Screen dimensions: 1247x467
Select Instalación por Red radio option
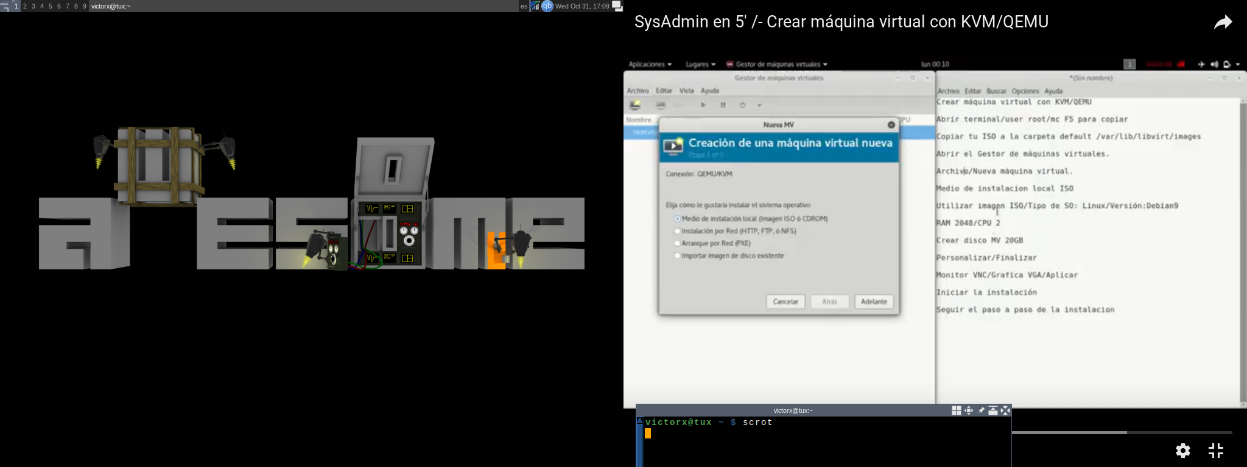pyautogui.click(x=677, y=231)
